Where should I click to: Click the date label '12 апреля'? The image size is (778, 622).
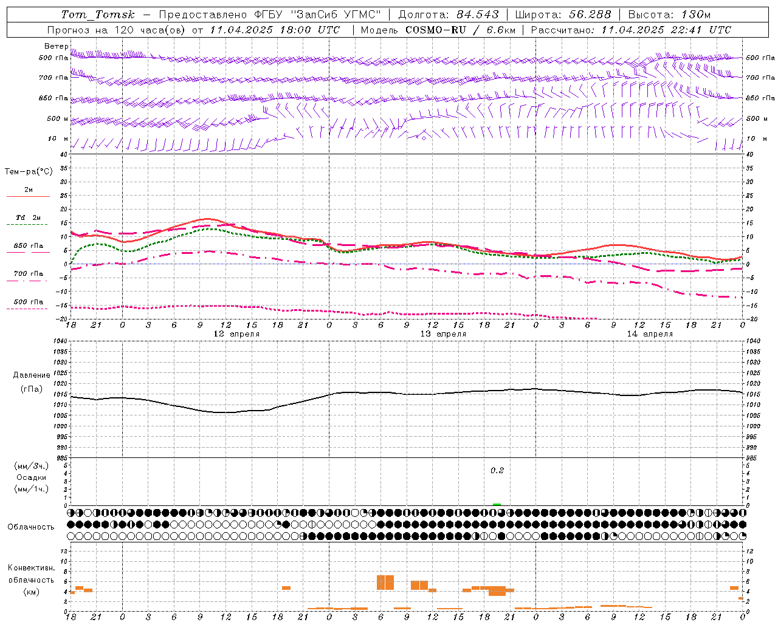[x=236, y=334]
